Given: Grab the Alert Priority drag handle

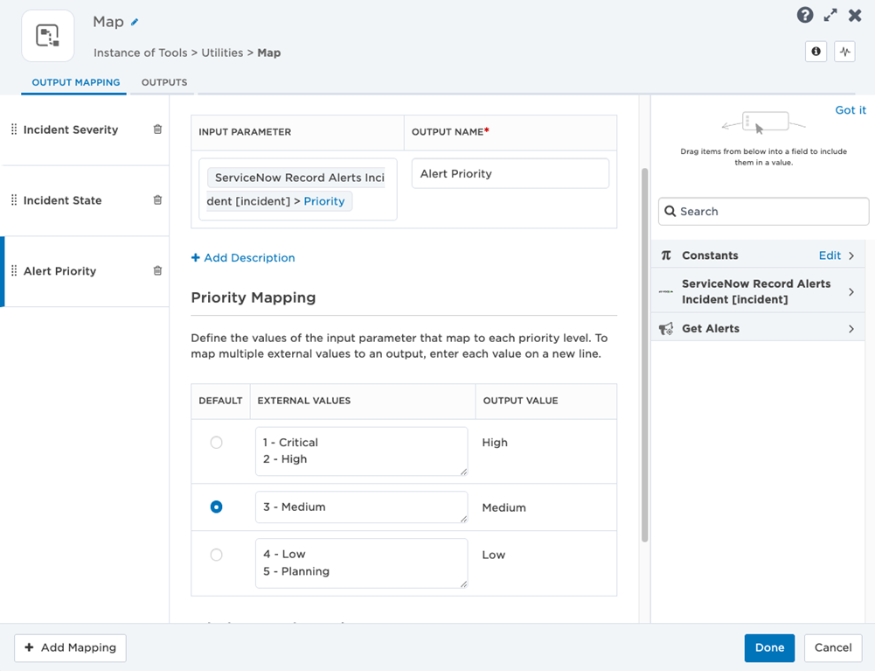Looking at the screenshot, I should click(x=14, y=271).
